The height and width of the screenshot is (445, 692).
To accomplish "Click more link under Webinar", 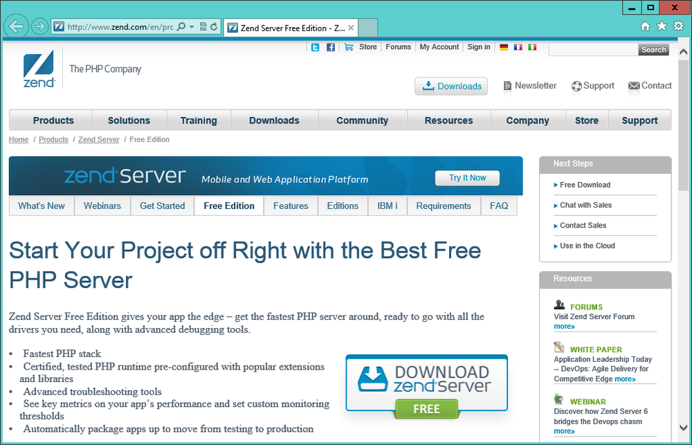I will (565, 431).
